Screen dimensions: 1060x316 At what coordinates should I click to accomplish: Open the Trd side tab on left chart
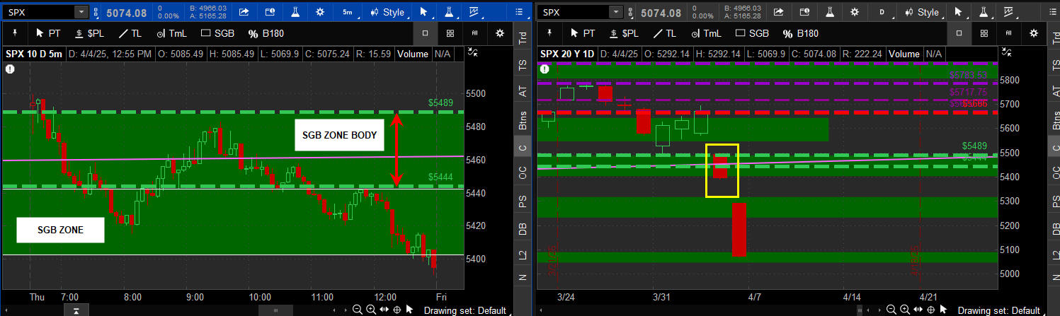tap(523, 38)
